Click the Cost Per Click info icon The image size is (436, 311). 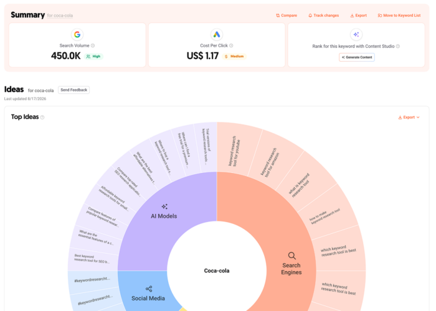[231, 45]
